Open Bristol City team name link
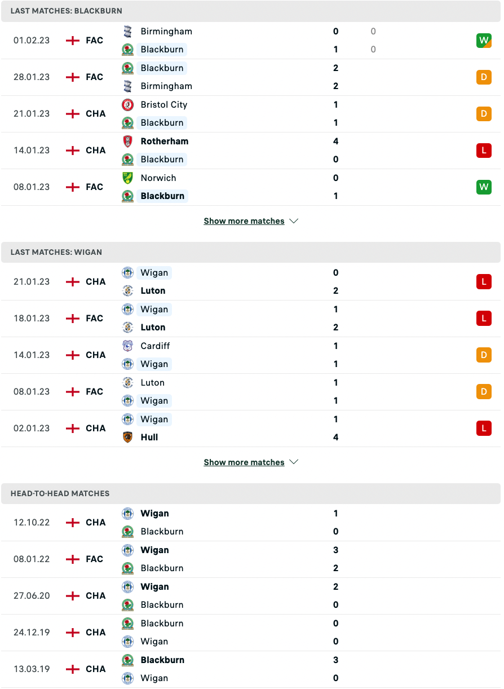Image resolution: width=504 pixels, height=689 pixels. click(164, 105)
